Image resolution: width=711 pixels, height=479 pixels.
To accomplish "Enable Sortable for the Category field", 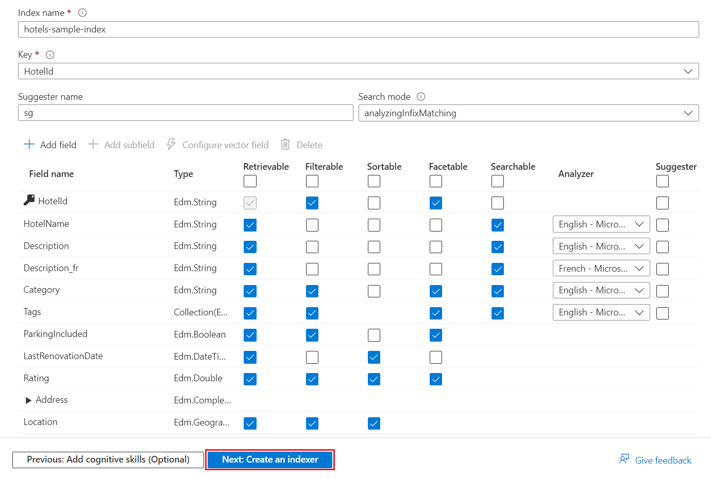I will click(x=374, y=291).
